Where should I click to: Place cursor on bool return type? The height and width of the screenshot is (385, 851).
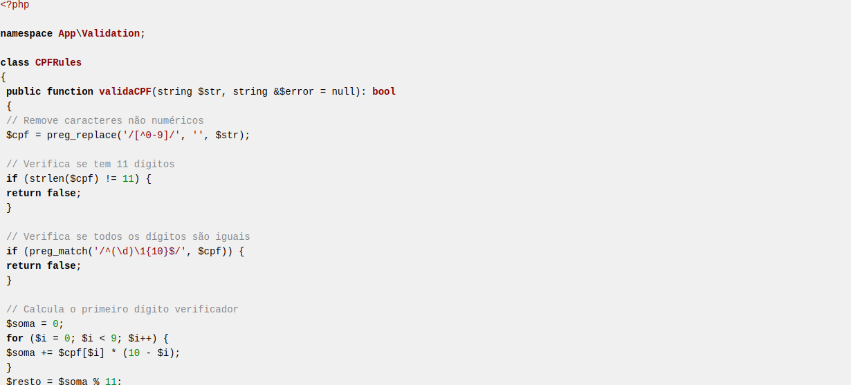(384, 91)
